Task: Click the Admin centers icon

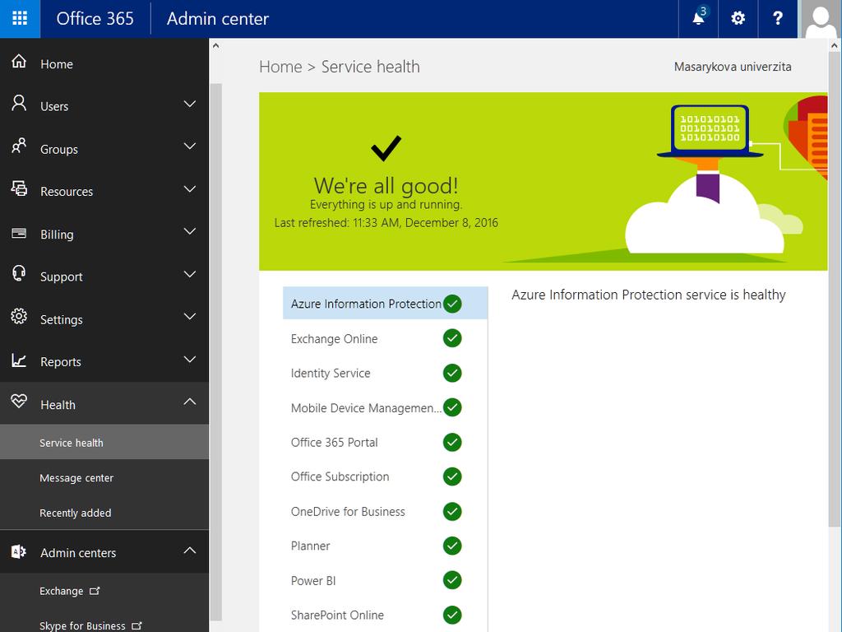Action: point(19,551)
